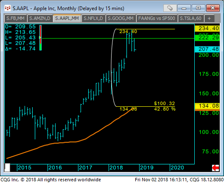Click the red left arrow icon
224x183 pixels.
(215, 168)
